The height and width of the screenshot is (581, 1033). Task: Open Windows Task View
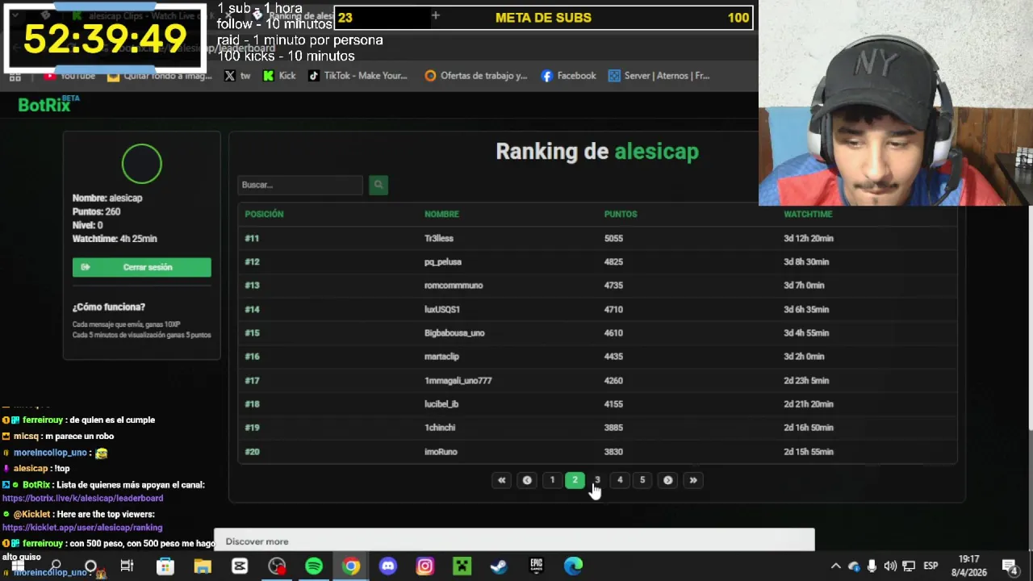(127, 566)
